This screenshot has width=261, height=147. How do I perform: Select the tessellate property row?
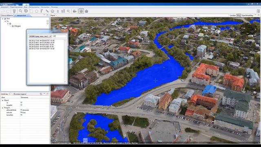25,115
